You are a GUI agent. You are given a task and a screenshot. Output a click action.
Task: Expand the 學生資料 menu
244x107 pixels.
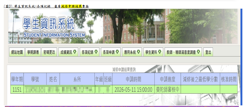click(153, 52)
